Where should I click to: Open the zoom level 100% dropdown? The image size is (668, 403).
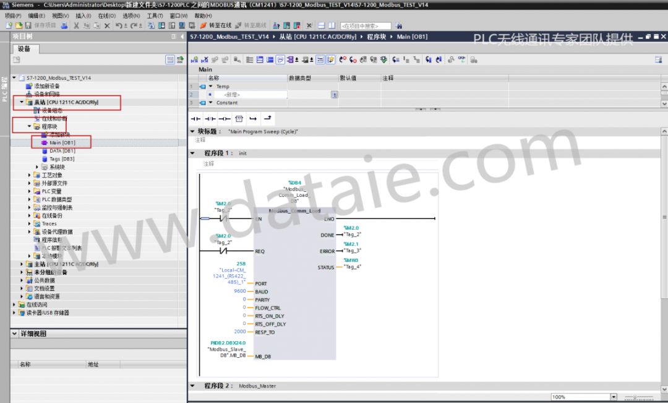[614, 397]
